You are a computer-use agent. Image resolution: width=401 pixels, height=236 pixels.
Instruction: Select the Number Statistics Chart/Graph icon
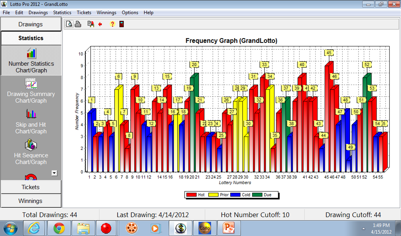(x=31, y=53)
